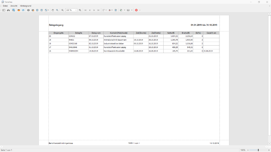Zoom in with the plus magnifier
Viewport: 271px width, 152px height.
coord(80,10)
